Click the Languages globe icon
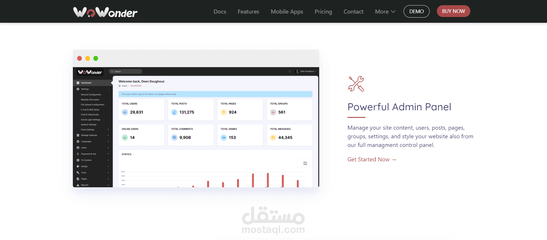Screen dimensions: 547x240 coord(78,141)
